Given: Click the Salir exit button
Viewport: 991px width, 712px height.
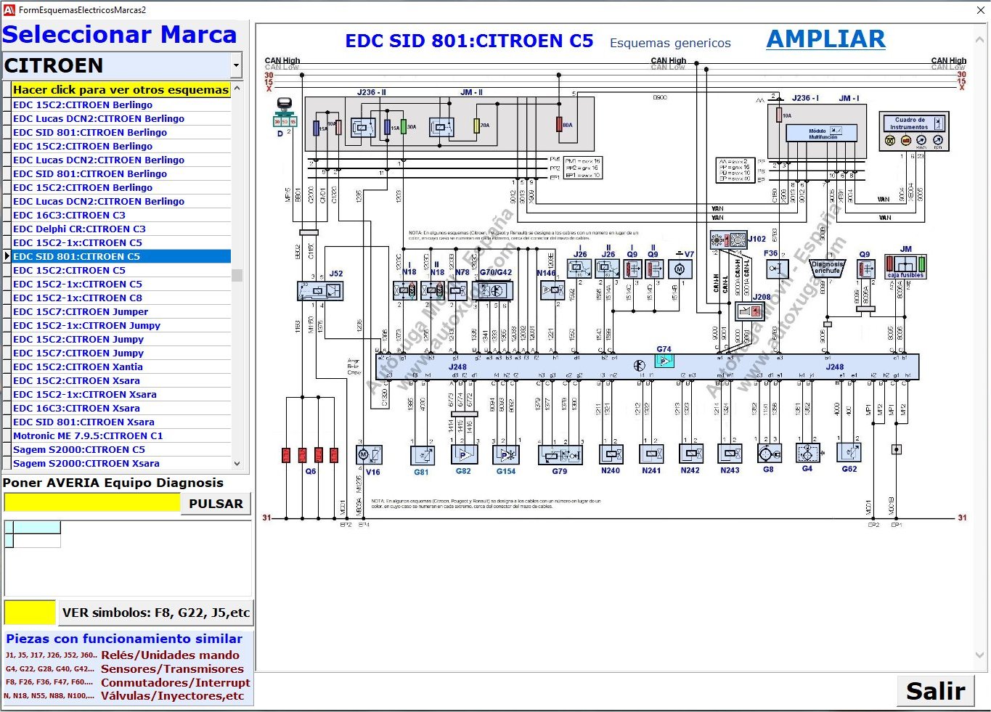Looking at the screenshot, I should coord(935,691).
